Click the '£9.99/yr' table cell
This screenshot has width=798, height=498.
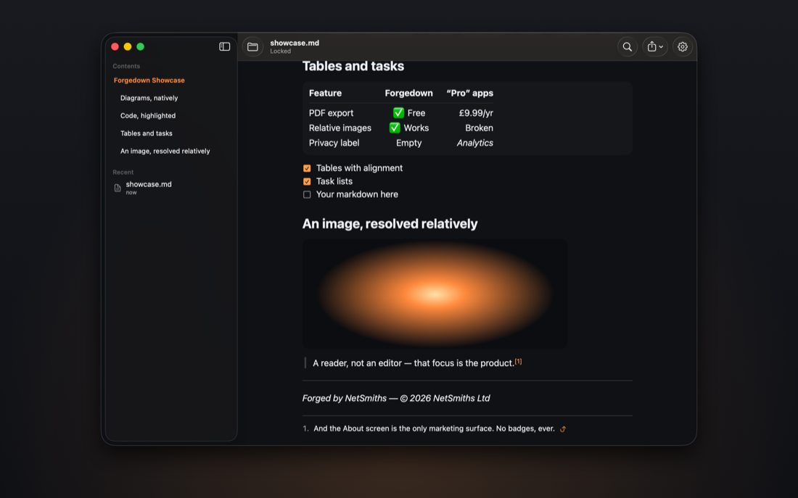pos(476,113)
